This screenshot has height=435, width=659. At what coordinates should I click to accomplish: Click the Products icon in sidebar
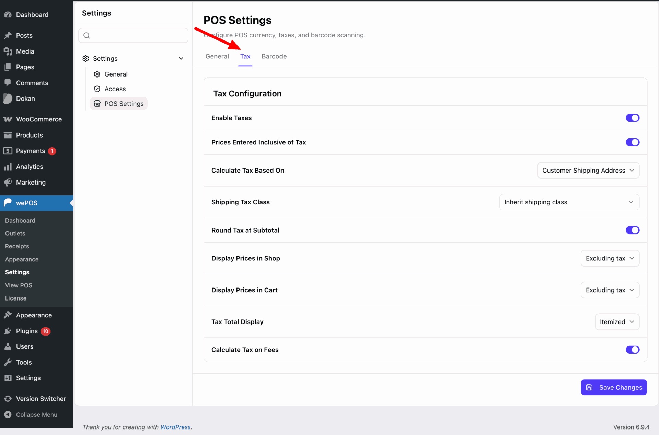[8, 135]
